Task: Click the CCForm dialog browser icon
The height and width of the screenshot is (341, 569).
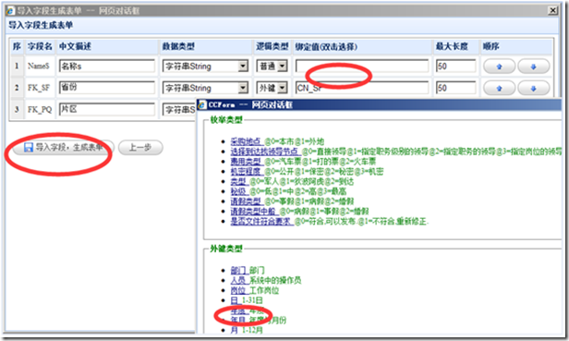Action: point(202,105)
